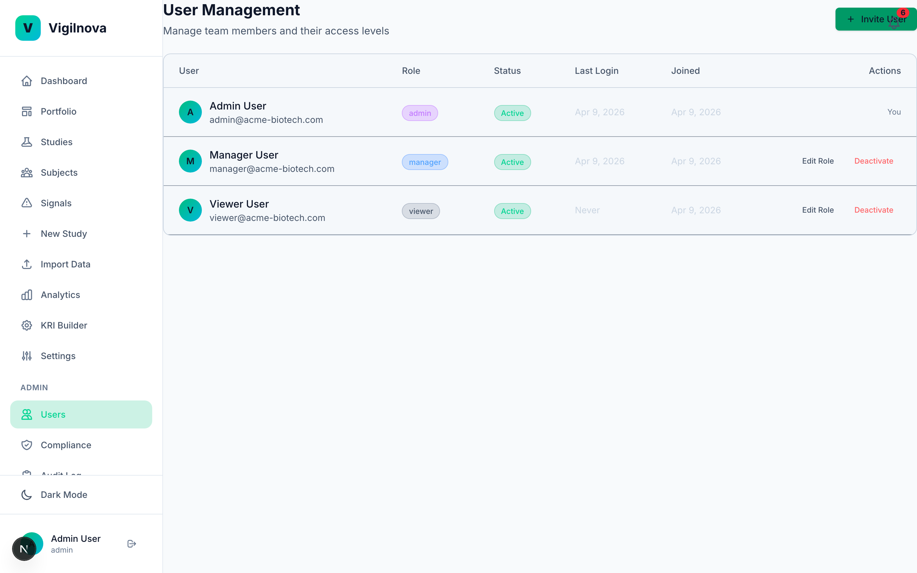
Task: Select the viewer role badge for Viewer User
Action: [x=421, y=211]
